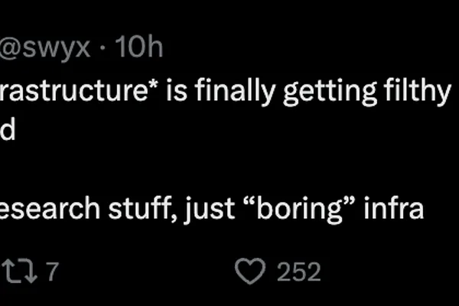459x306 pixels.
Task: Click the word "is" after "rastructure*"
Action: point(176,90)
